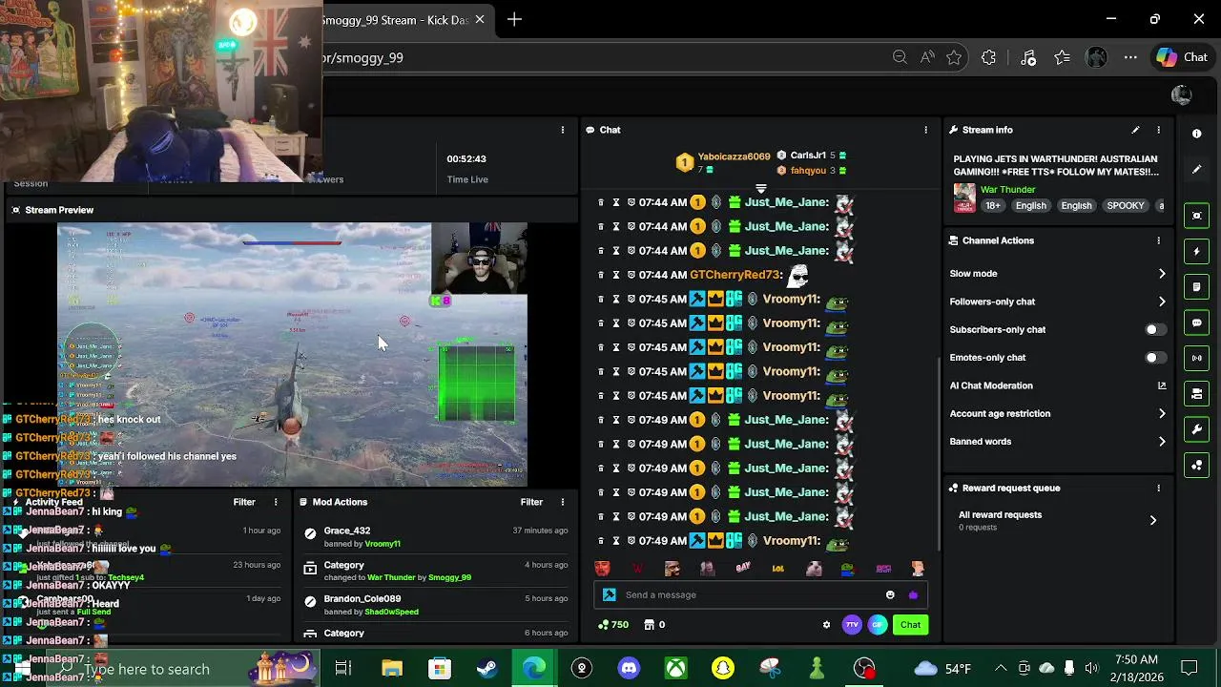Send message with green Chat button

tap(911, 625)
